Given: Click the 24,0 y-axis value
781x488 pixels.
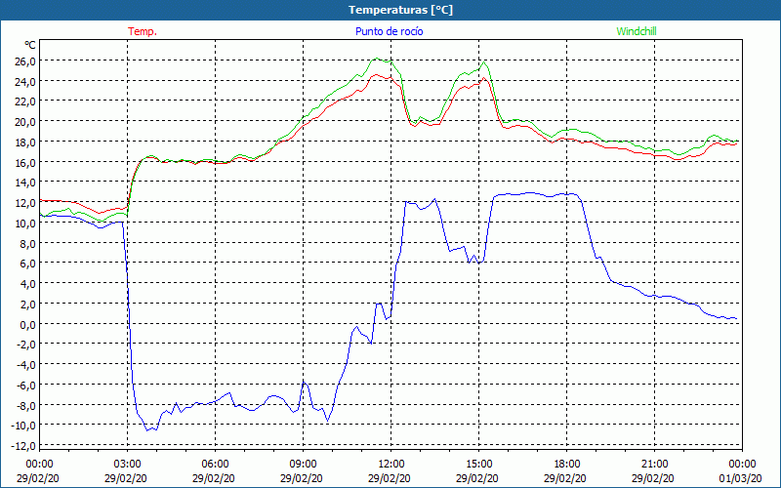Looking at the screenshot, I should point(26,82).
